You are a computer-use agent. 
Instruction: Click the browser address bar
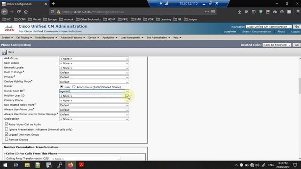[133, 12]
